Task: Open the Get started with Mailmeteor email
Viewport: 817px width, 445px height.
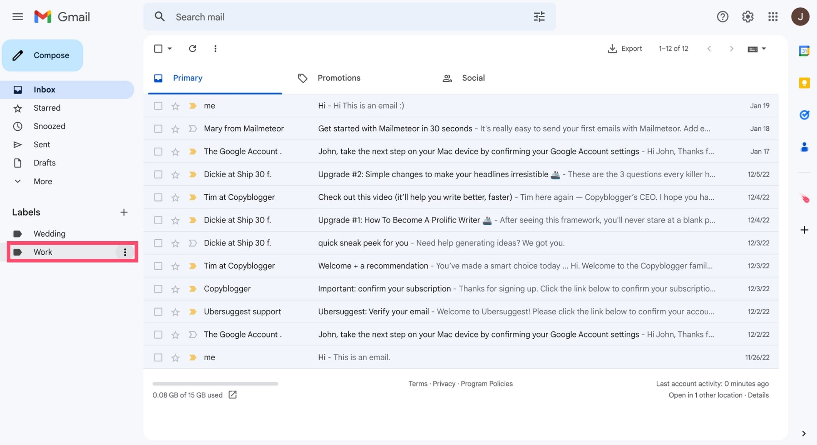Action: tap(461, 129)
